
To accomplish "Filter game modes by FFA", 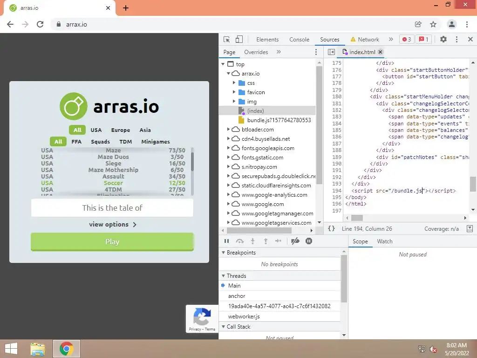I will click(76, 142).
